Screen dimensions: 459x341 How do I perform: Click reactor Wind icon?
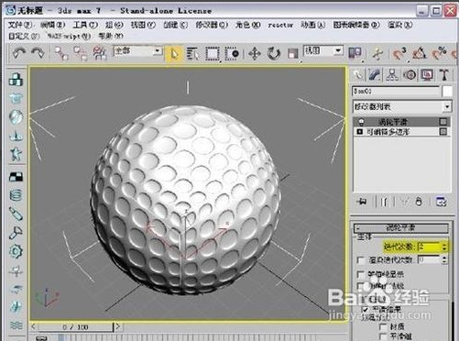tap(16, 289)
